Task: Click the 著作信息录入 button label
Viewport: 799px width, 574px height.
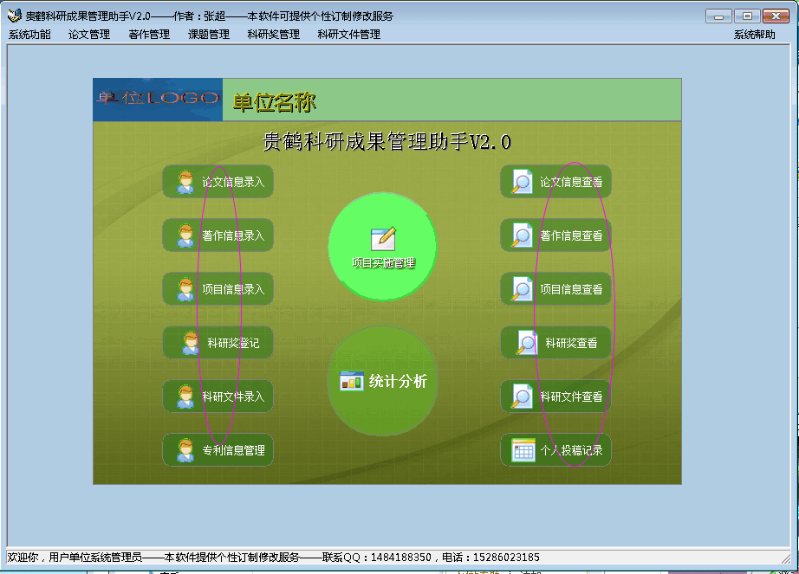Action: (233, 235)
